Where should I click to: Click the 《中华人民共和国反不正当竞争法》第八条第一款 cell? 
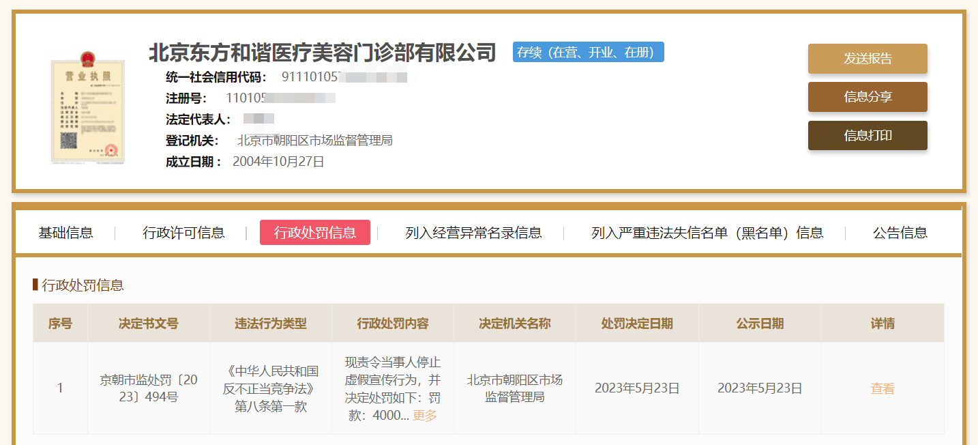pyautogui.click(x=271, y=388)
